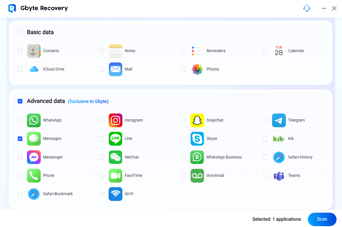Click the Calendar icon showing TUE 28

click(x=279, y=51)
